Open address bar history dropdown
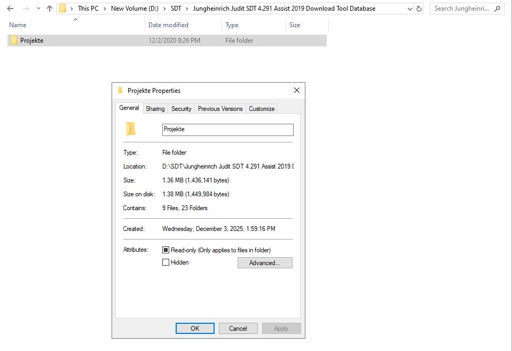 [x=410, y=9]
